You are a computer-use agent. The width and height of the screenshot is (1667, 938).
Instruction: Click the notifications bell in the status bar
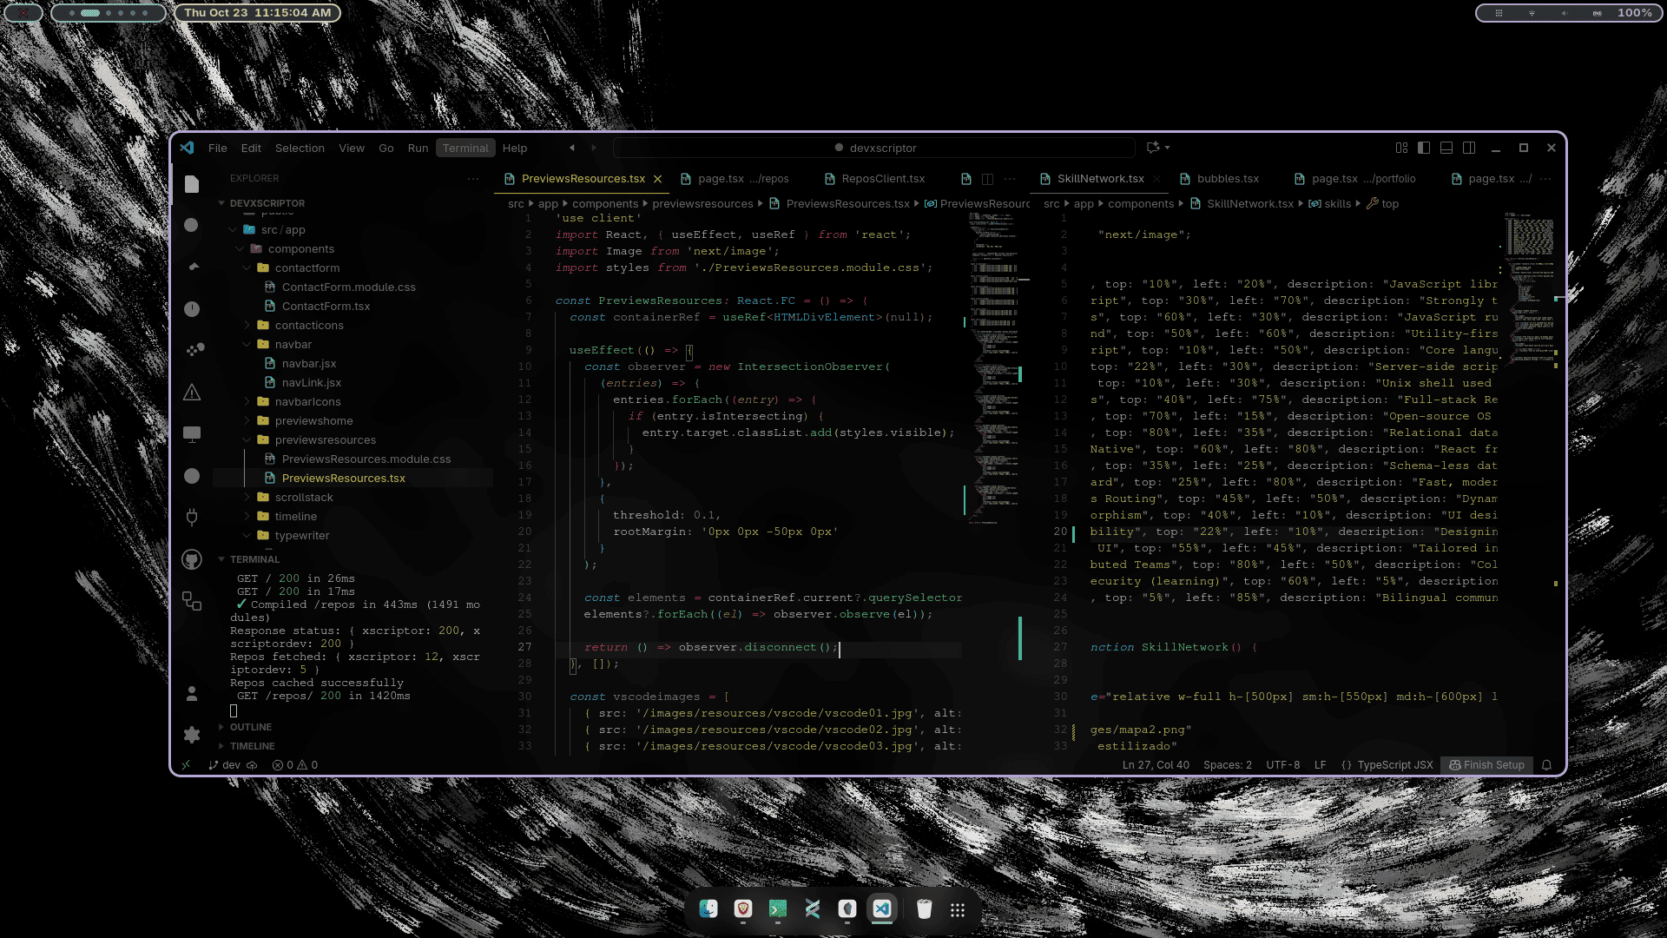pyautogui.click(x=1548, y=765)
